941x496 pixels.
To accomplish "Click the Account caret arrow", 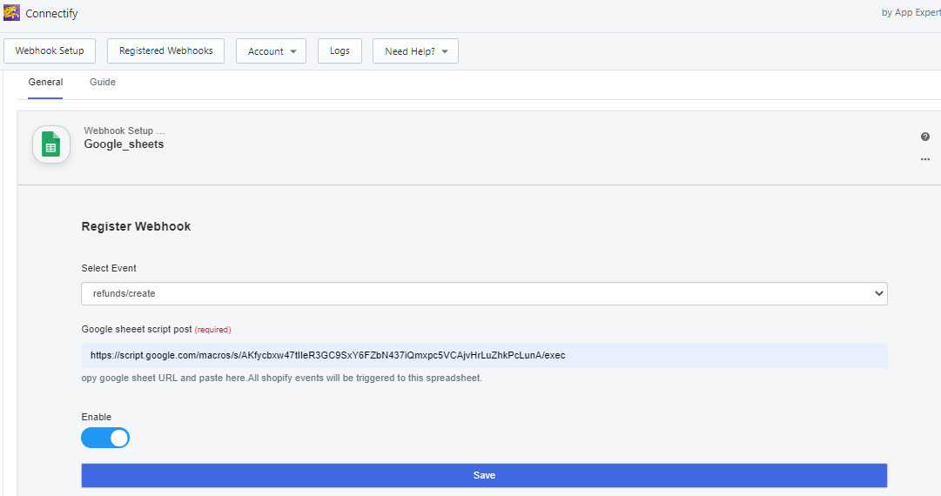I will coord(293,51).
